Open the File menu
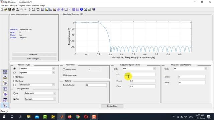 pyautogui.click(x=2, y=6)
